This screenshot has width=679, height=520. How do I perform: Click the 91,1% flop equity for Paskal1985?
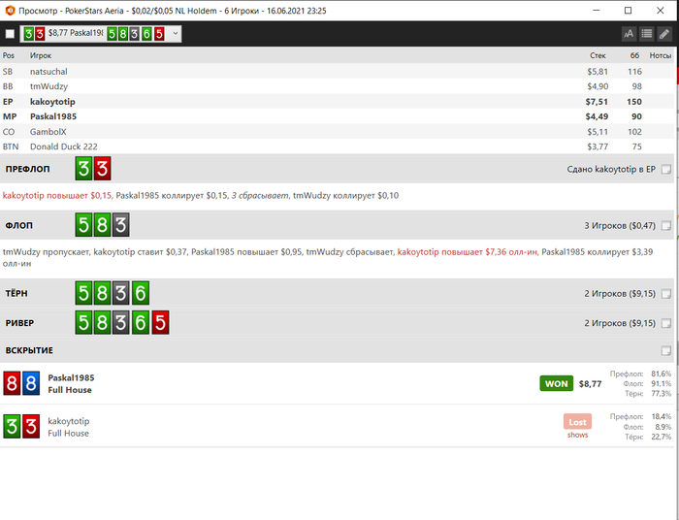tap(662, 383)
